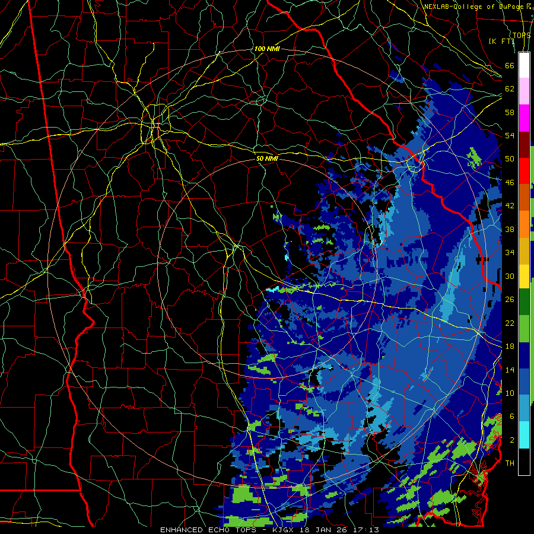The image size is (534, 534).
Task: Click the "TH" threshold legend label
Action: pos(510,463)
